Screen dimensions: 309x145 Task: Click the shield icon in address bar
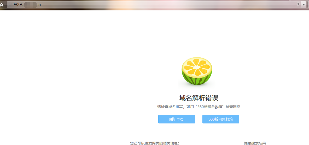coord(10,5)
